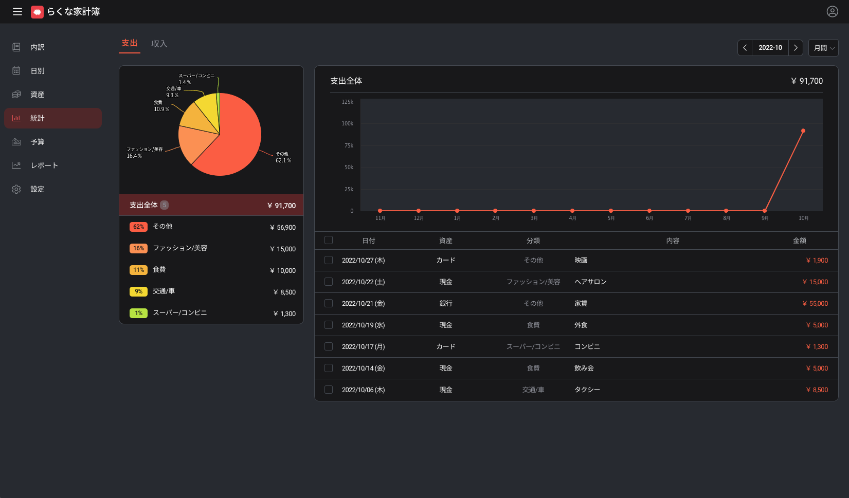Click the 62% その他 color badge
The image size is (849, 498).
click(138, 227)
